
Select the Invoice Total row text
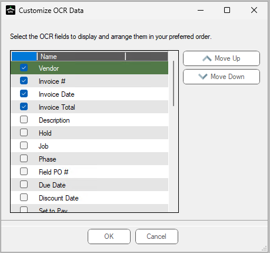tap(57, 107)
